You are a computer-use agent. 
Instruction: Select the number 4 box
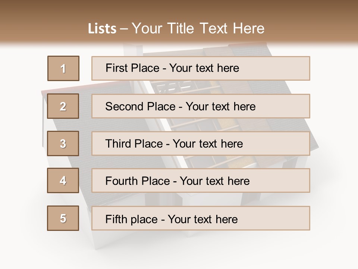tap(63, 180)
